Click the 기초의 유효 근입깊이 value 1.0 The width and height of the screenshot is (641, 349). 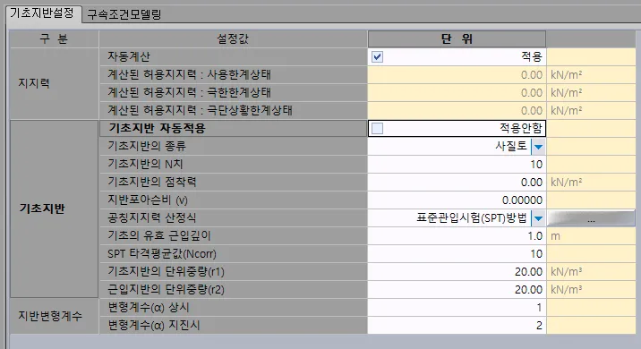534,236
